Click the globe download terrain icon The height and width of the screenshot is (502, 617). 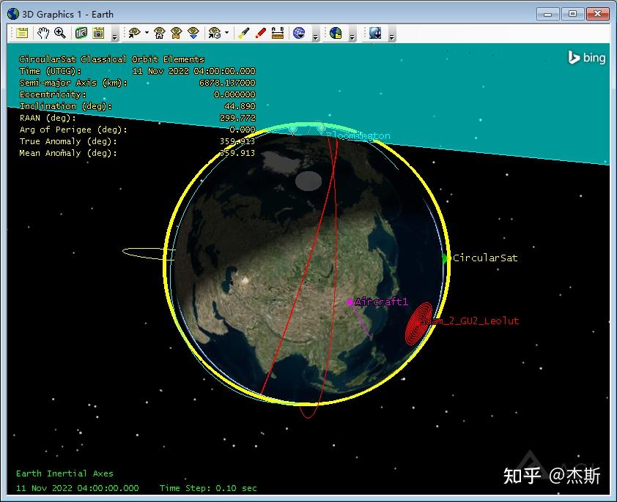(375, 33)
